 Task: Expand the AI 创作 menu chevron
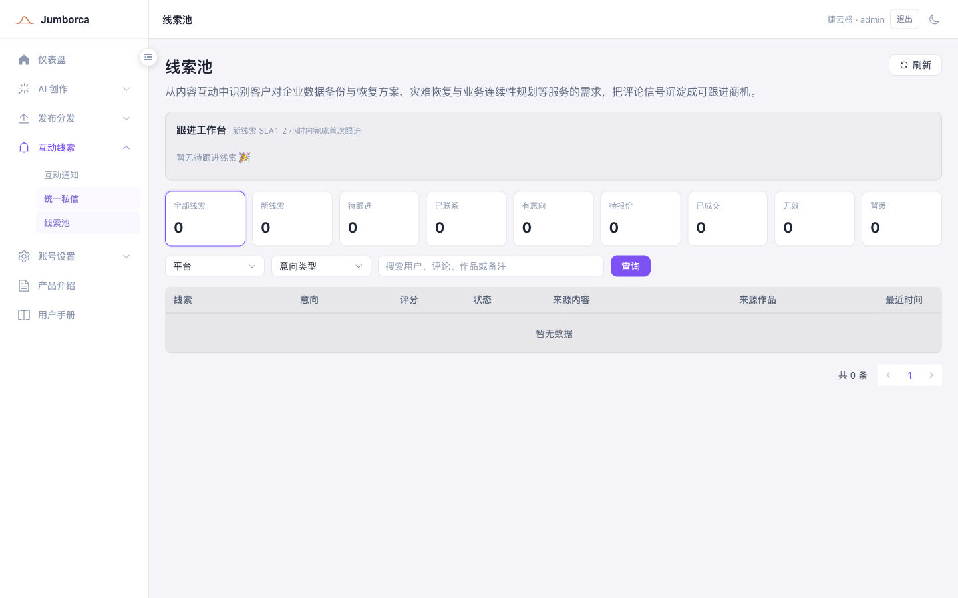[126, 89]
